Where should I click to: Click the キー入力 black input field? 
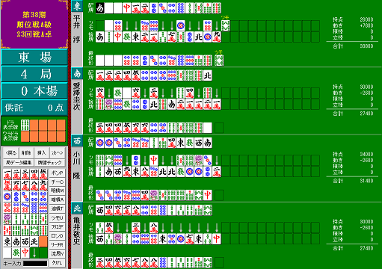tap(35, 263)
